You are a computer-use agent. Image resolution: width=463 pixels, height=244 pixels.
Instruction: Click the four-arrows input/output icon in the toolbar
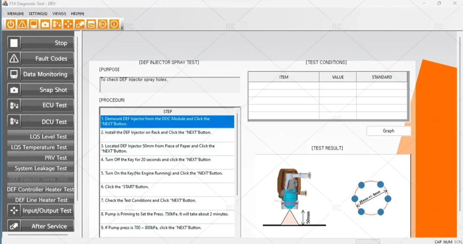pos(68,24)
